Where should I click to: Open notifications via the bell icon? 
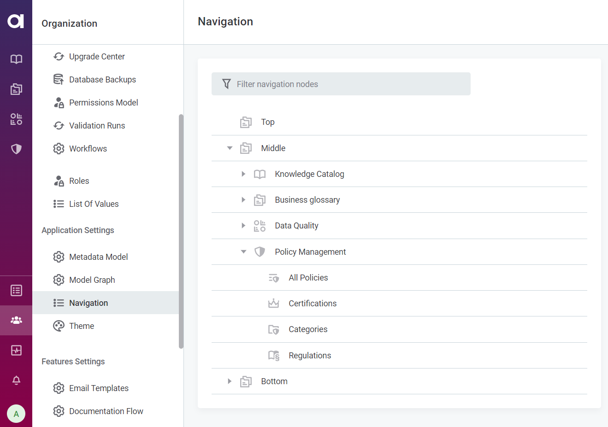pyautogui.click(x=16, y=380)
